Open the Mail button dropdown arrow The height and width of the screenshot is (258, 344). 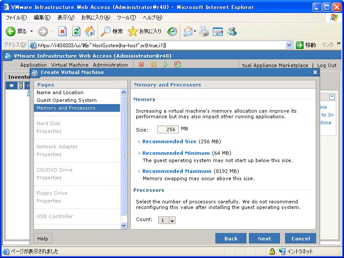pyautogui.click(x=195, y=31)
